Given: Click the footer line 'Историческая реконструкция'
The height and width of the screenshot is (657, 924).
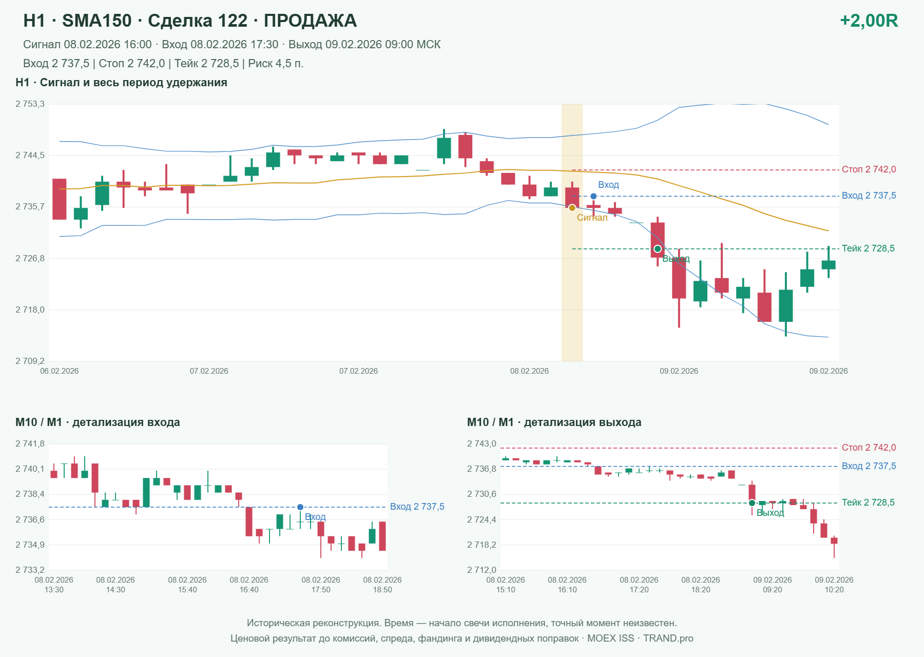Looking at the screenshot, I should 462,623.
